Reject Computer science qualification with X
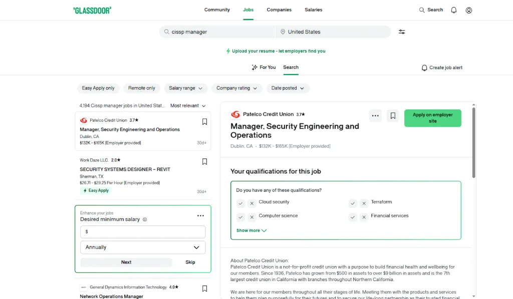The width and height of the screenshot is (513, 299). pyautogui.click(x=251, y=216)
